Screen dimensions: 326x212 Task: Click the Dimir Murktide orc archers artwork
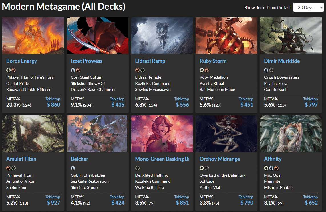[x=291, y=36]
